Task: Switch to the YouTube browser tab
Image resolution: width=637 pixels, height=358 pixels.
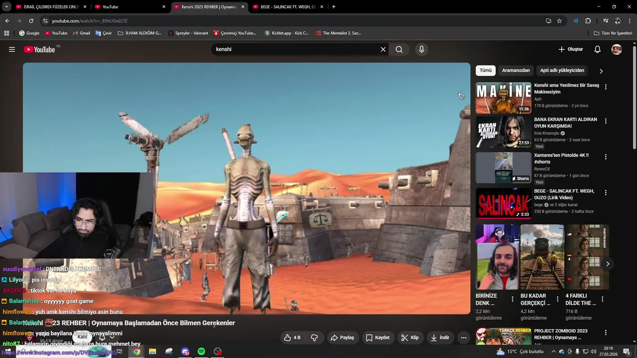Action: pos(129,6)
